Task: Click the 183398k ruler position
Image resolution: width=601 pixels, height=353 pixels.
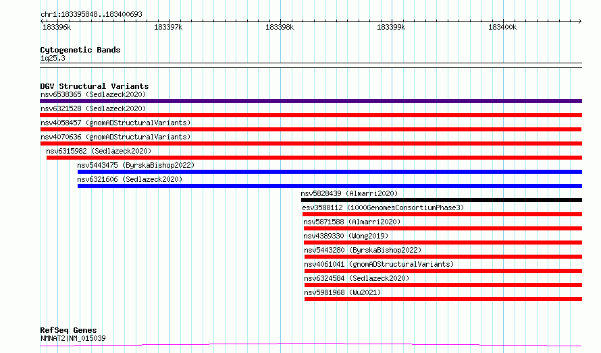Action: click(x=280, y=27)
